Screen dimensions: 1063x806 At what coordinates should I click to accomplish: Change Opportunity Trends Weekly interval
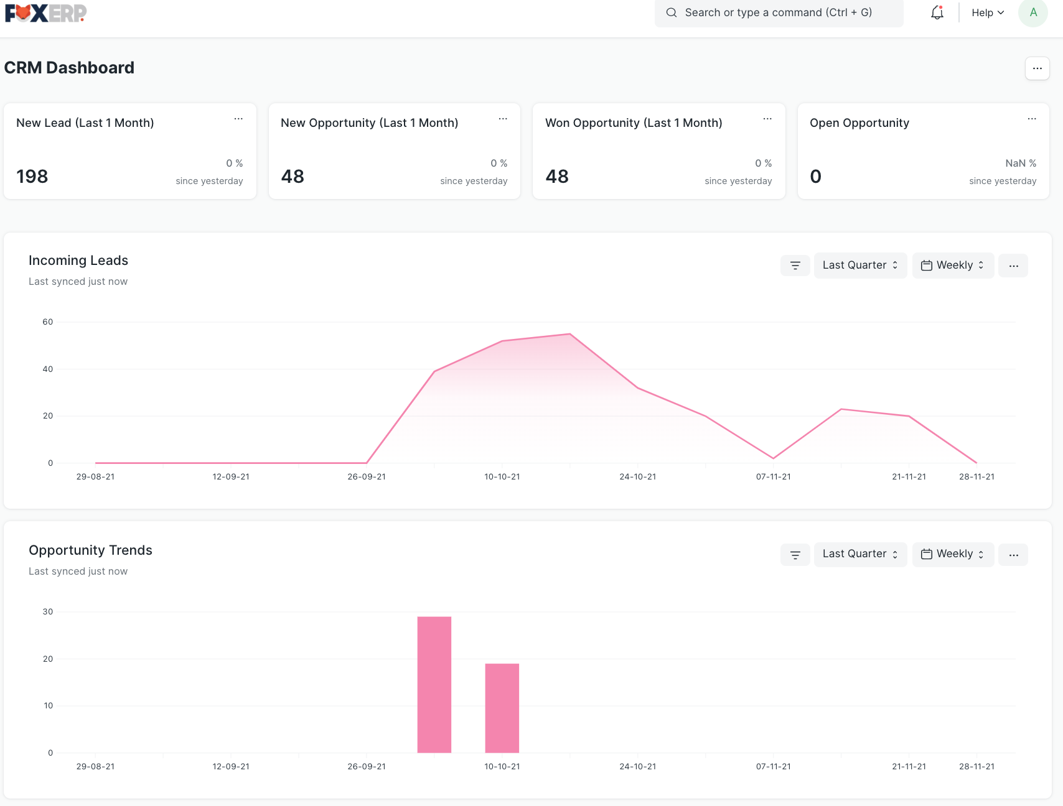(x=953, y=554)
